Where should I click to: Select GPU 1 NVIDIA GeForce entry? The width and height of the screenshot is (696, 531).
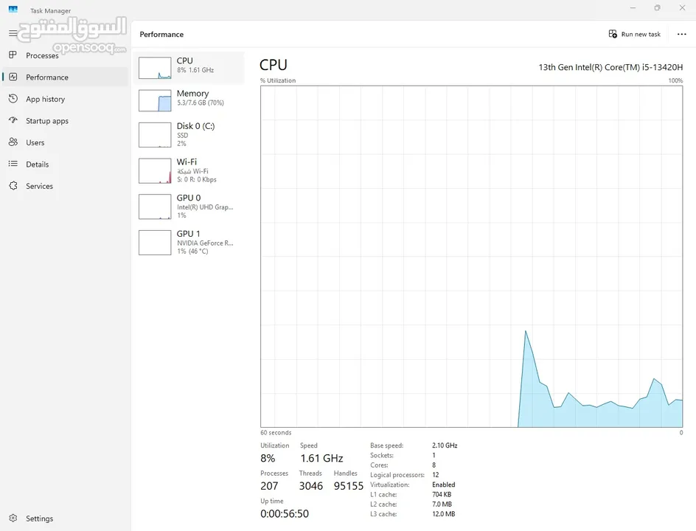pyautogui.click(x=189, y=243)
